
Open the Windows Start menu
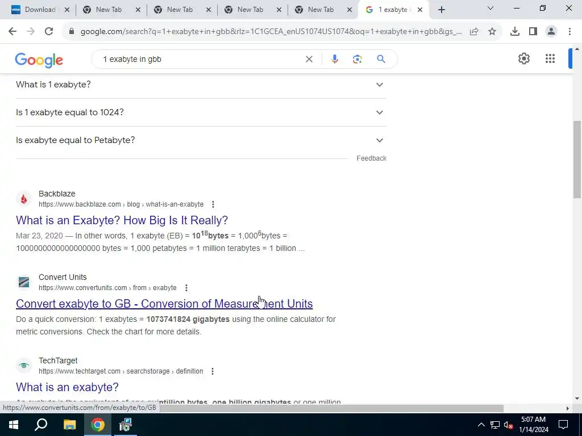[14, 425]
